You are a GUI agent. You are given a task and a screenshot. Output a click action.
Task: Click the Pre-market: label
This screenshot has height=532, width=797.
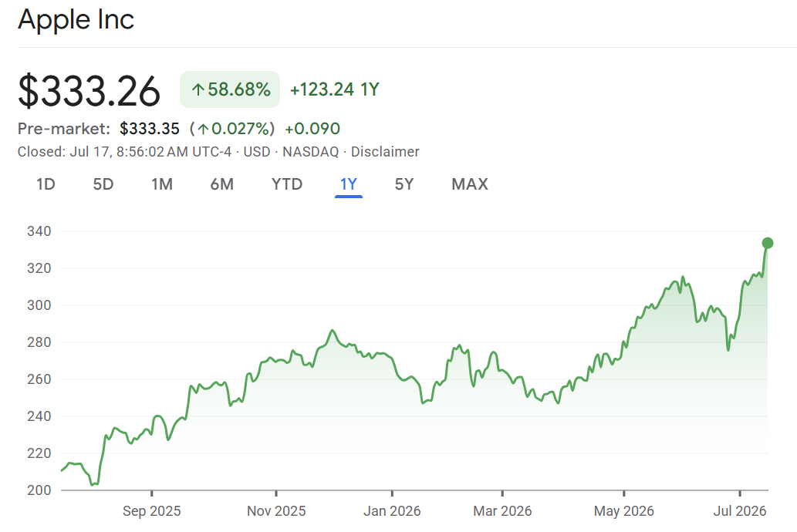coord(63,129)
